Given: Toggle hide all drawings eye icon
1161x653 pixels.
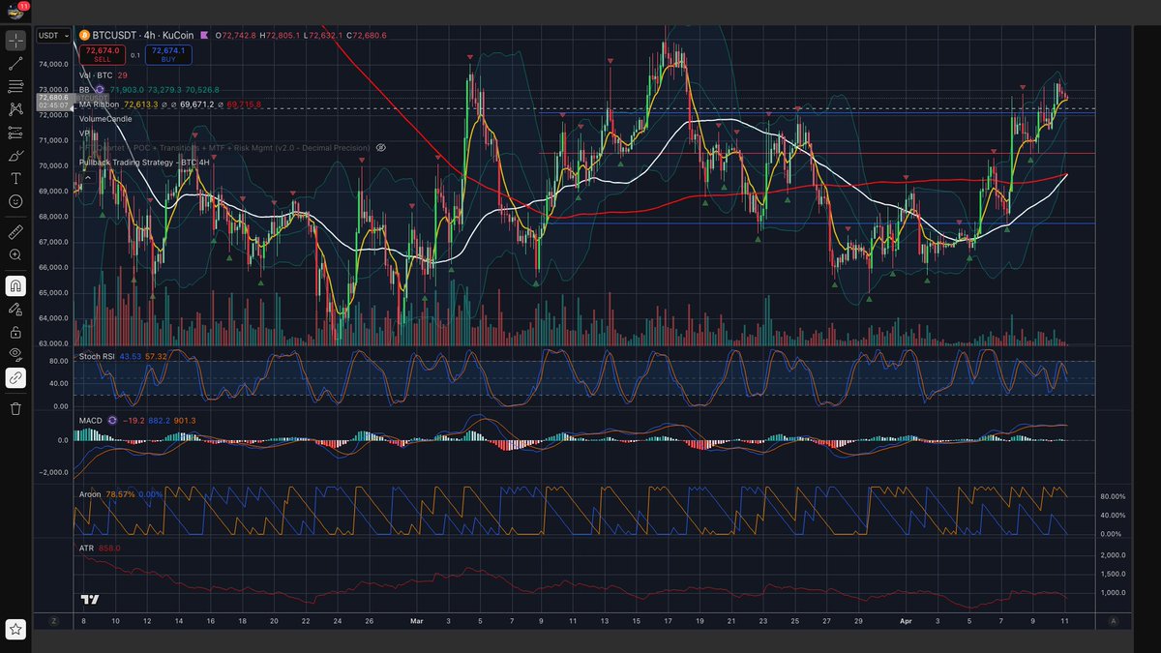Looking at the screenshot, I should tap(15, 354).
